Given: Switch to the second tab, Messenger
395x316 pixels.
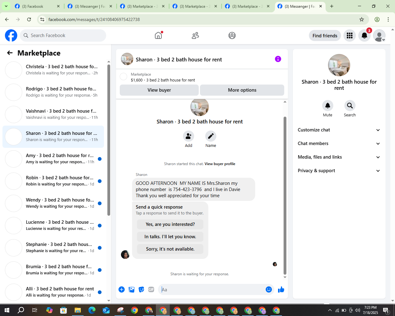Looking at the screenshot, I should click(90, 6).
